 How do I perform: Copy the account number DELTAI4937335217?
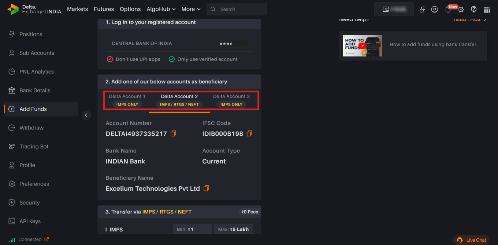pyautogui.click(x=174, y=134)
